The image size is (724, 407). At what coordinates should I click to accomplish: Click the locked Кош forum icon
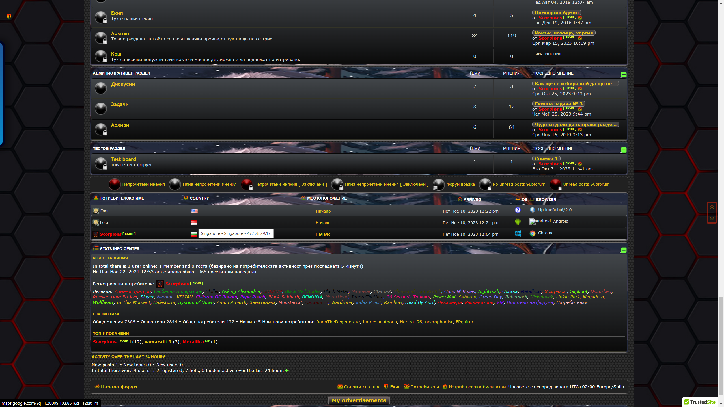tap(101, 56)
